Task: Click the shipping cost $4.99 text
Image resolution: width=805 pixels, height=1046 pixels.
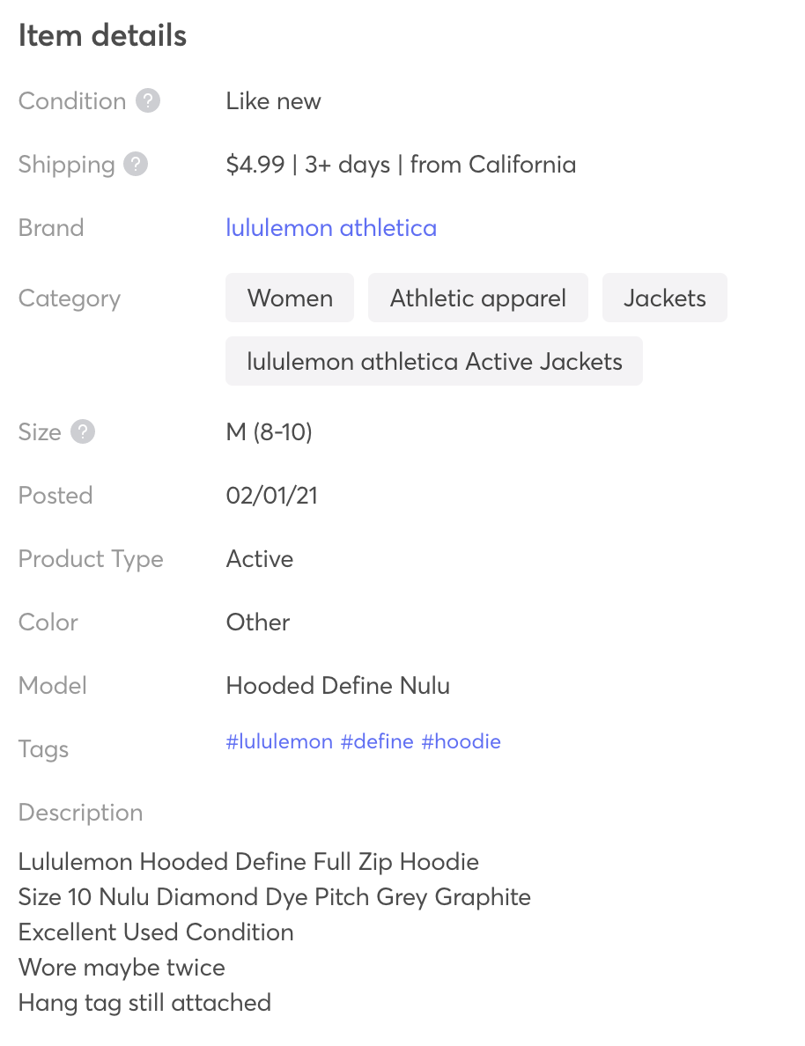Action: pos(255,165)
